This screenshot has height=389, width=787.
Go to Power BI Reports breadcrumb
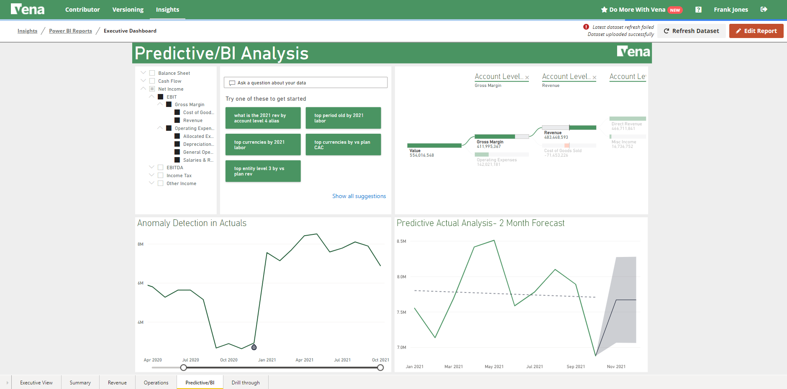tap(70, 31)
